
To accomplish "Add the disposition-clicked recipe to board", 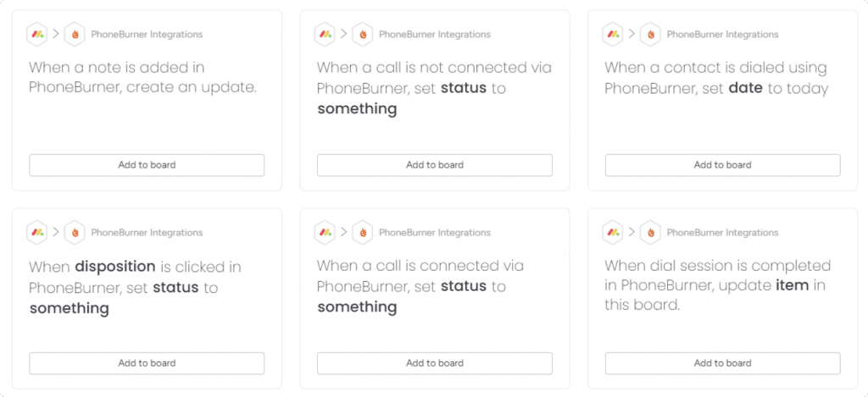I will [147, 363].
